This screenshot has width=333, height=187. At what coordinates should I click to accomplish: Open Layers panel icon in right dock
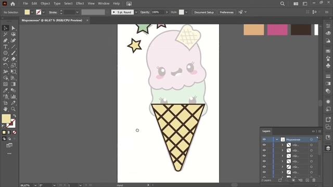pyautogui.click(x=328, y=148)
